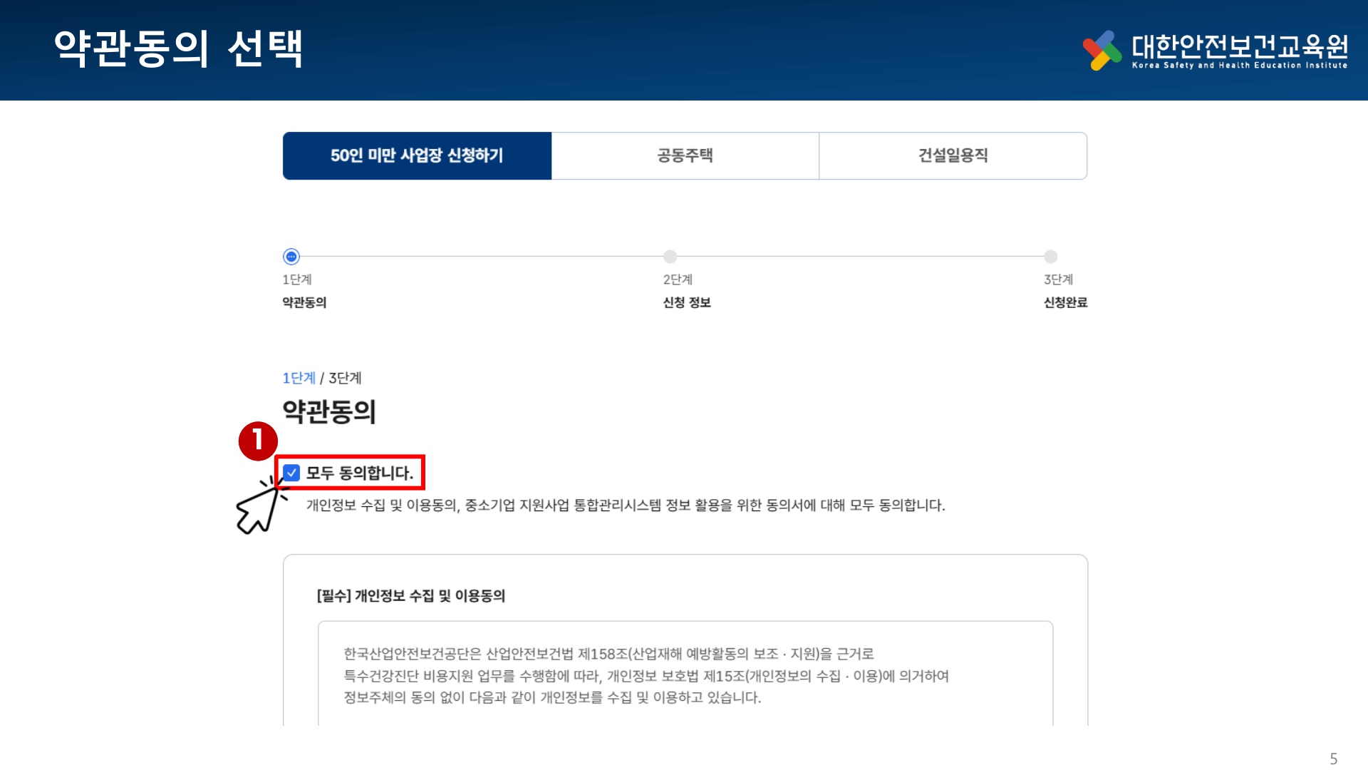This screenshot has height=770, width=1368.
Task: Open the 건설일용직 tab
Action: 953,155
